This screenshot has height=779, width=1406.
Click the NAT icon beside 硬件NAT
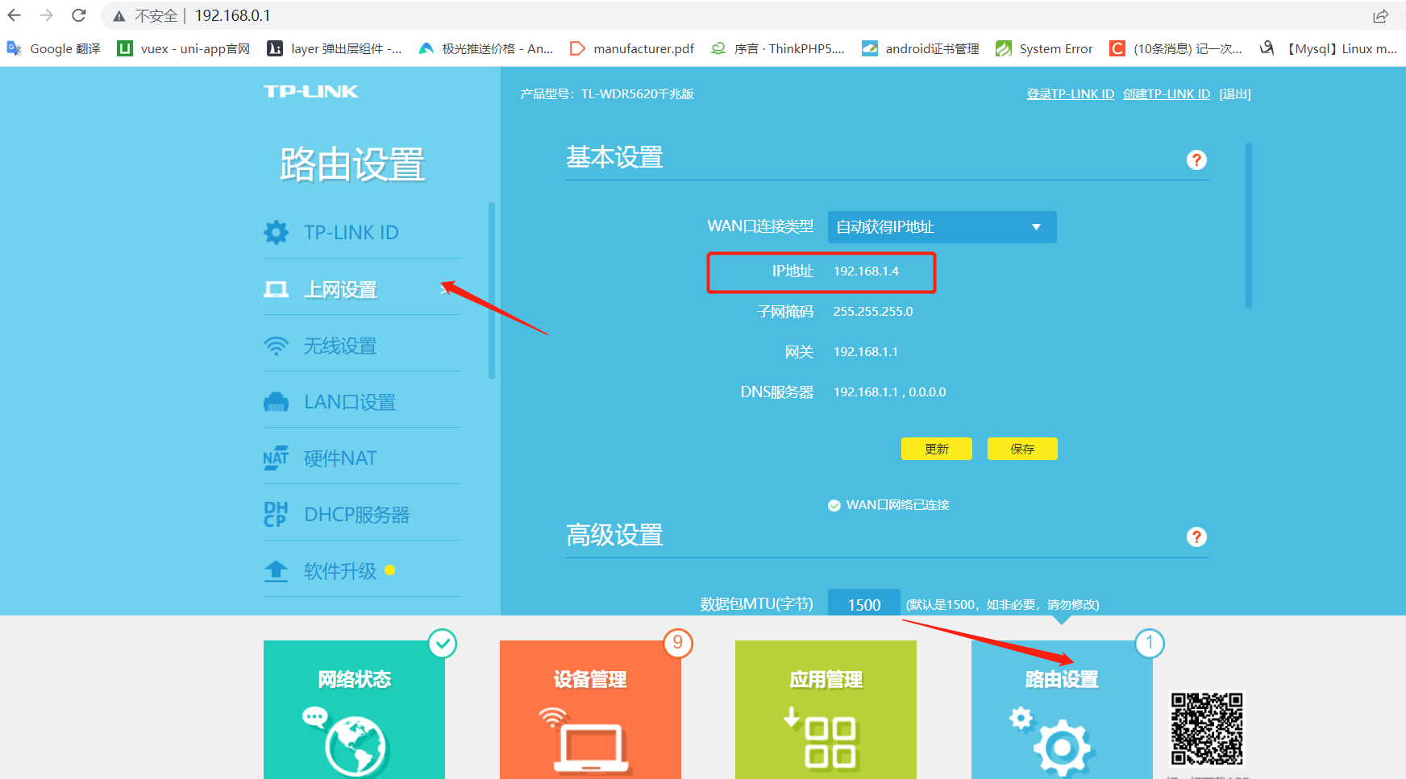276,458
